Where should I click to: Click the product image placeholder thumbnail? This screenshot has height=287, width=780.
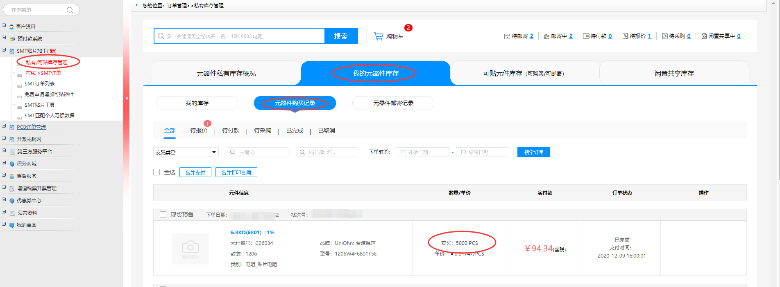pyautogui.click(x=190, y=249)
